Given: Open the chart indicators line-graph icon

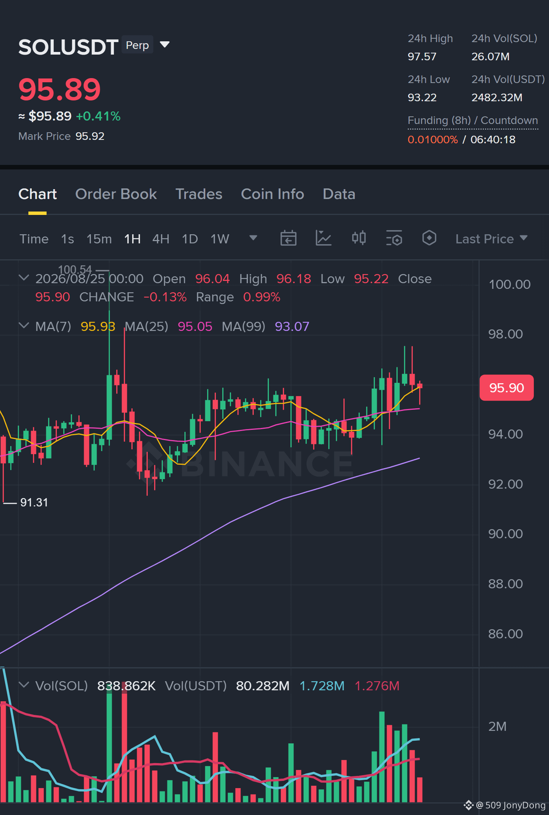Looking at the screenshot, I should click(x=323, y=238).
